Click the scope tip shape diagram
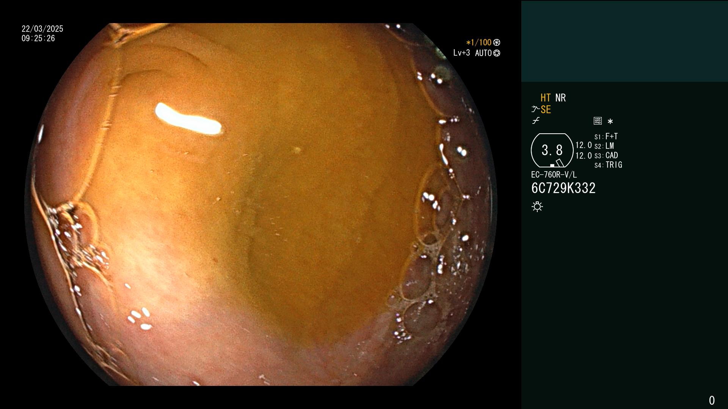The height and width of the screenshot is (409, 728). [552, 150]
